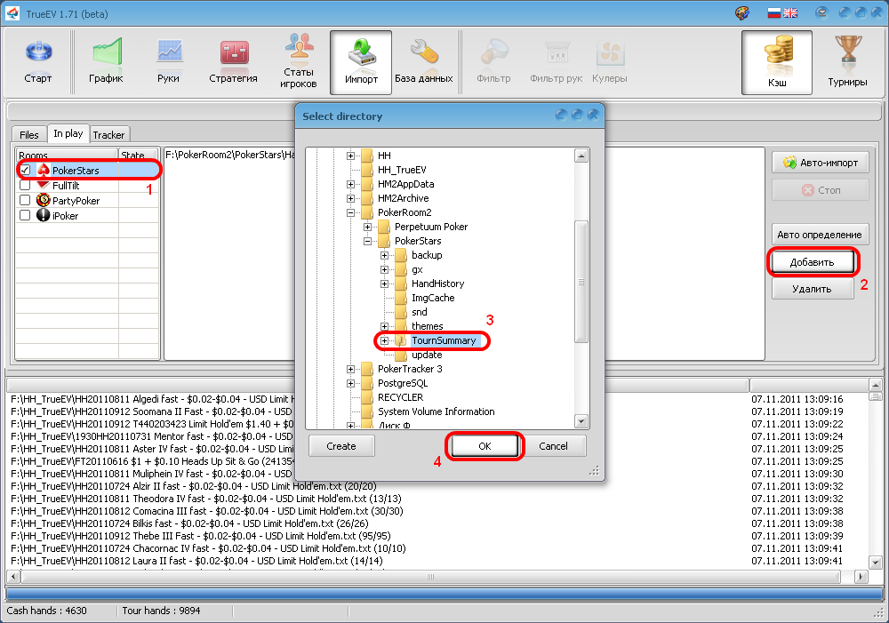
Task: Open the Кулеры coolers tool
Action: point(610,62)
